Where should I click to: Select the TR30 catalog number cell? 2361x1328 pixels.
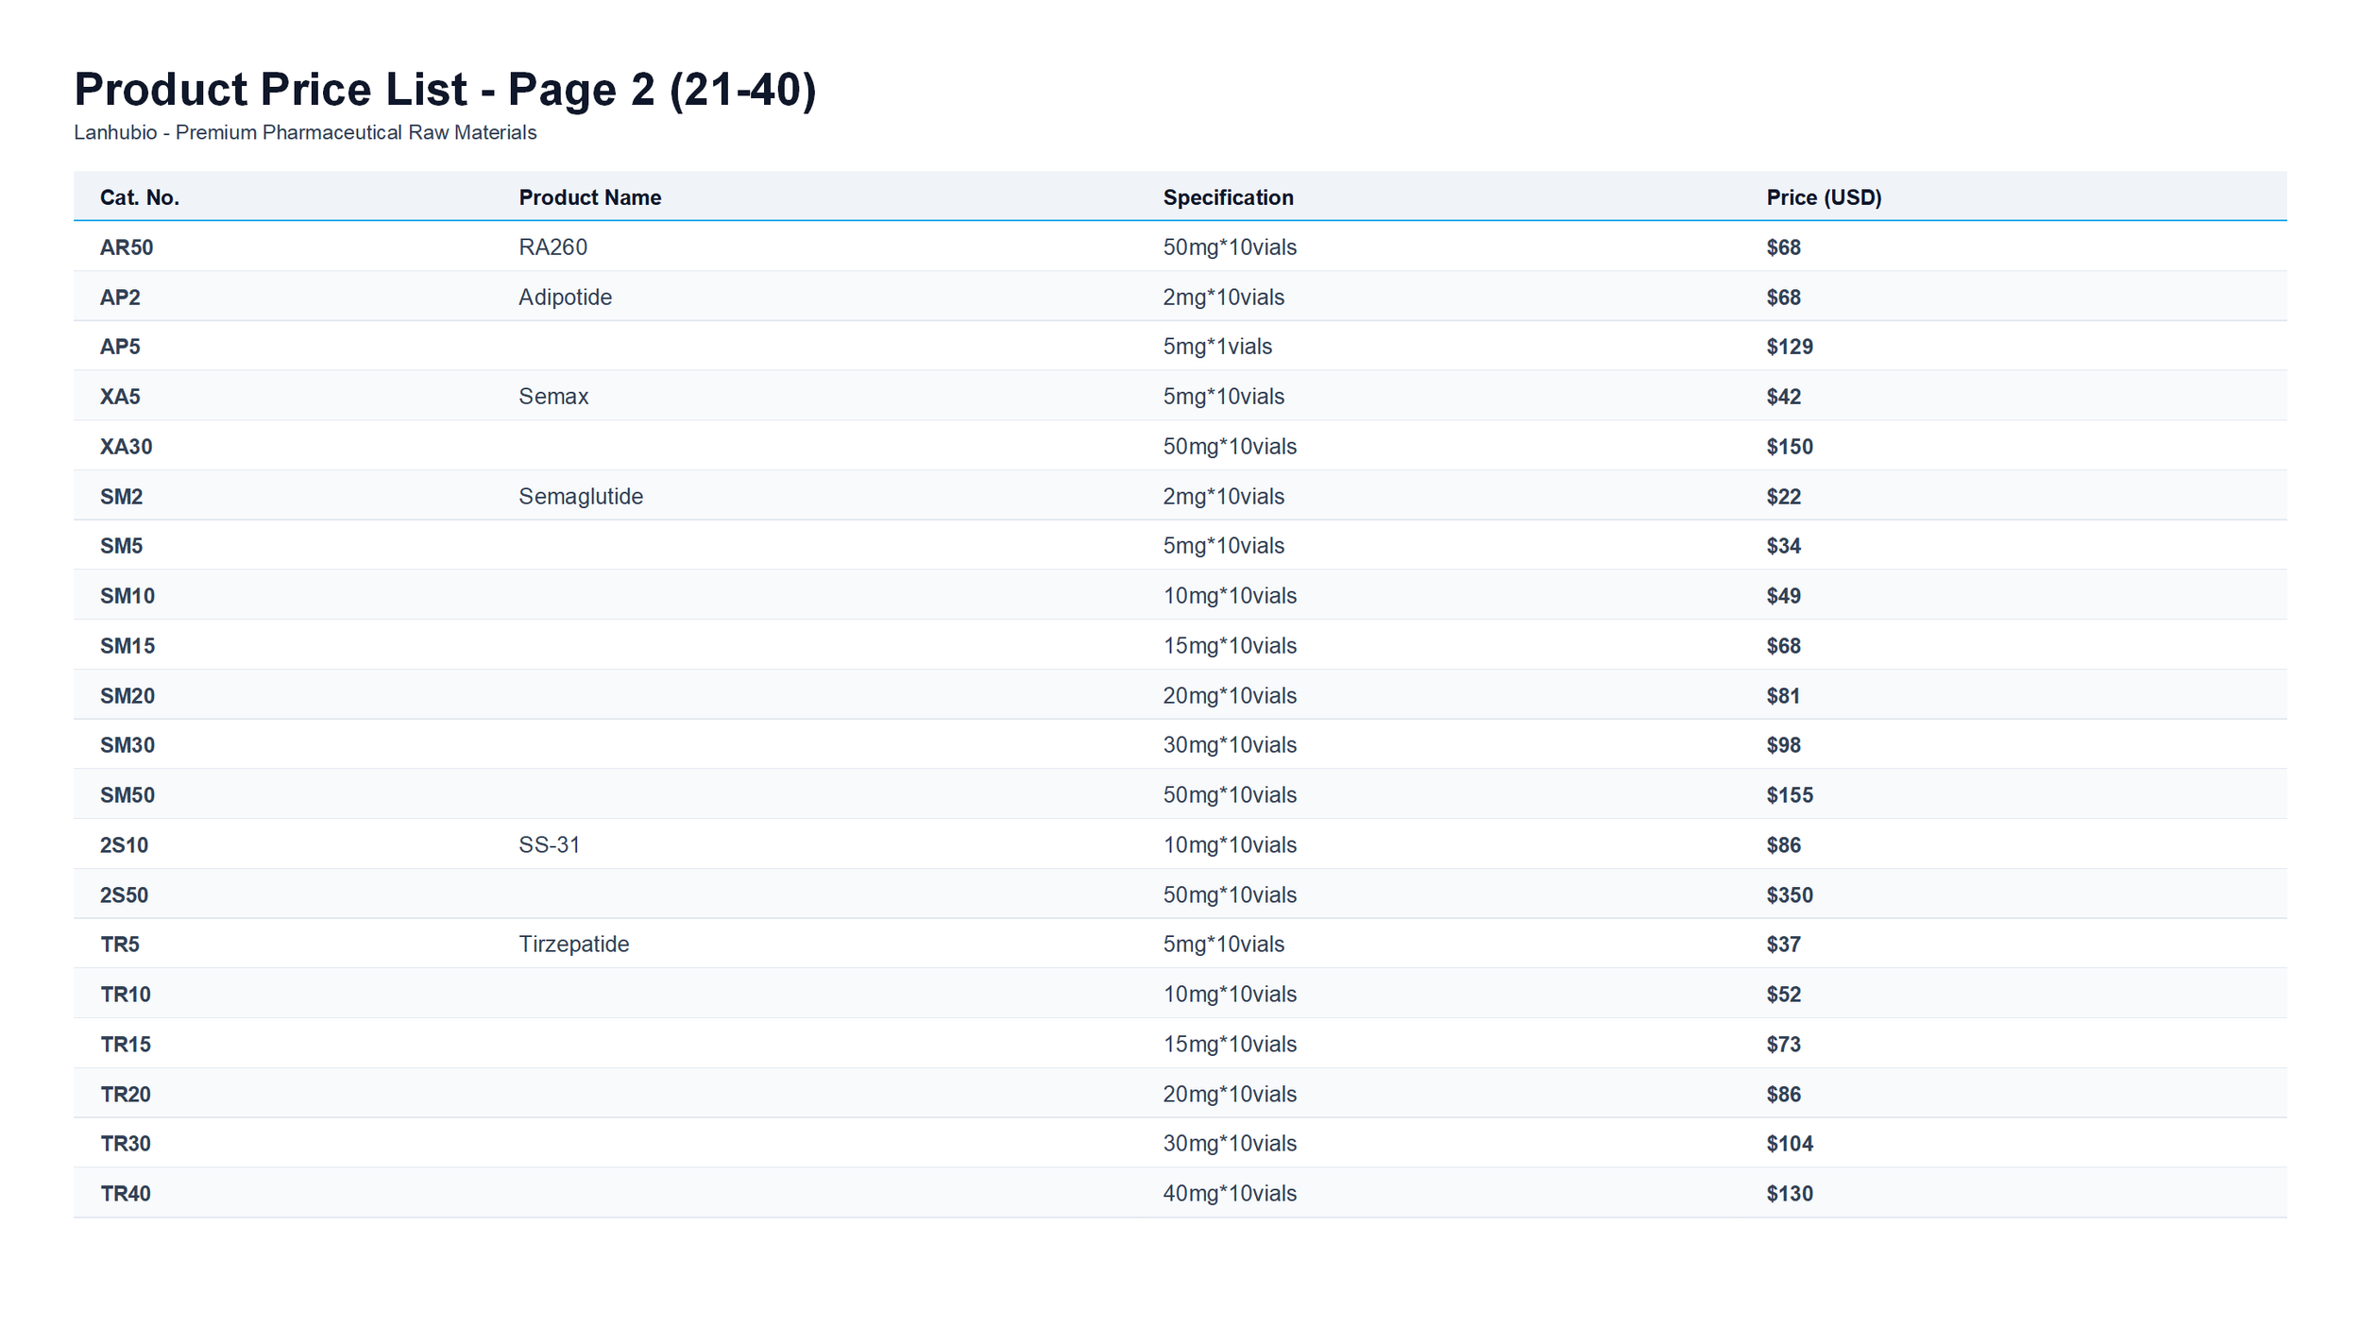pyautogui.click(x=126, y=1144)
